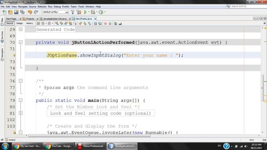Click the Toggle Rectangular Selection icon
The image size is (267, 150).
(75, 23)
